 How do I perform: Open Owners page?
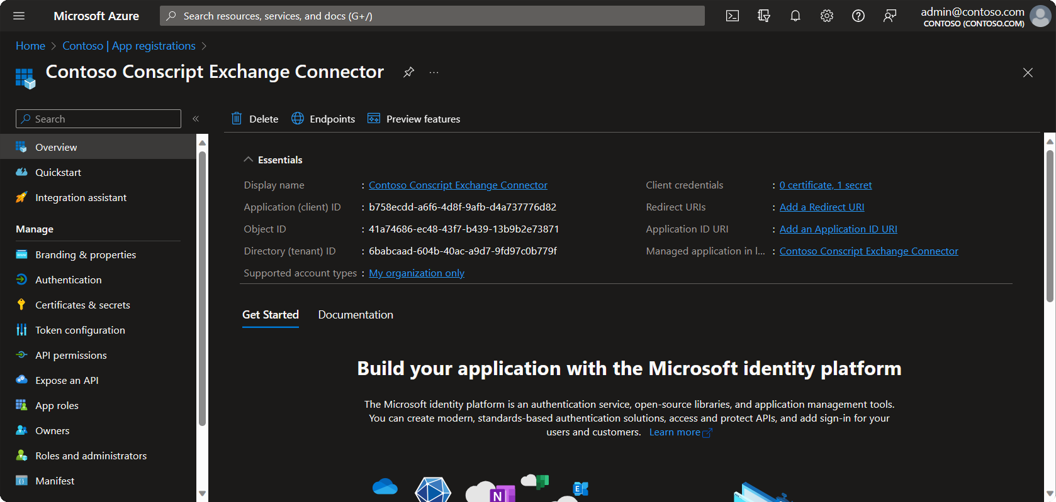click(98, 430)
